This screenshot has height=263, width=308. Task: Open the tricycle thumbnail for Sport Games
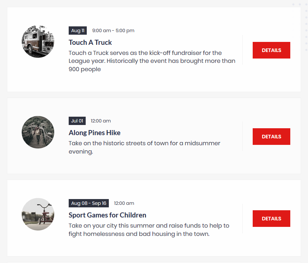point(38,214)
